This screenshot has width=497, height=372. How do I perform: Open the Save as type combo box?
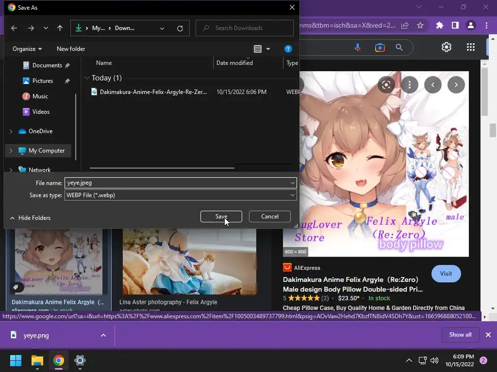pyautogui.click(x=181, y=195)
